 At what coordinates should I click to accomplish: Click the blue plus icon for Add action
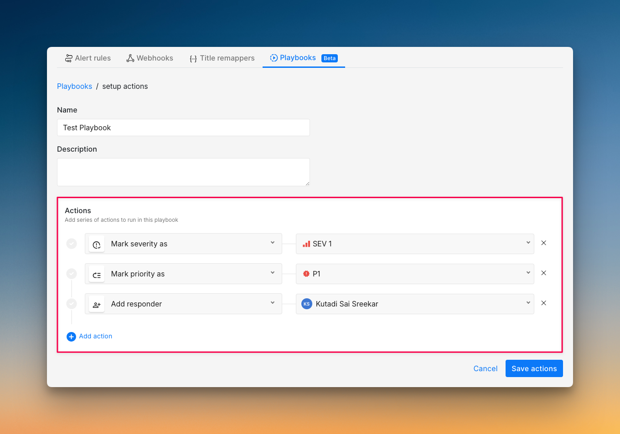(71, 337)
